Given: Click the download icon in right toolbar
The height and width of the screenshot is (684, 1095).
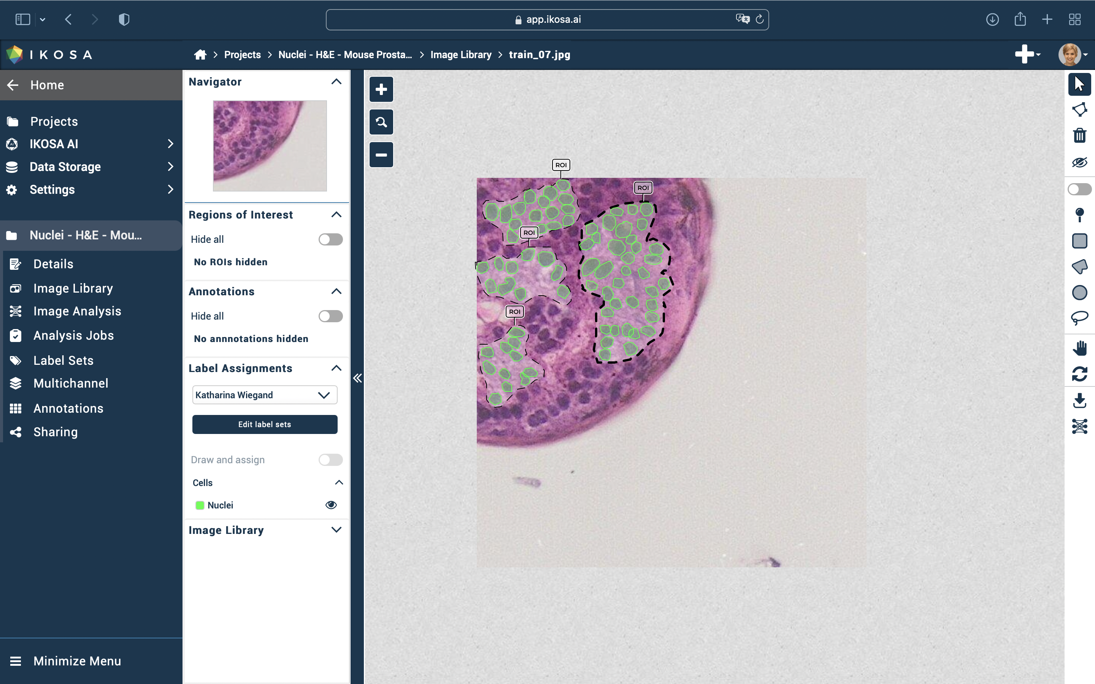Looking at the screenshot, I should pyautogui.click(x=1079, y=401).
